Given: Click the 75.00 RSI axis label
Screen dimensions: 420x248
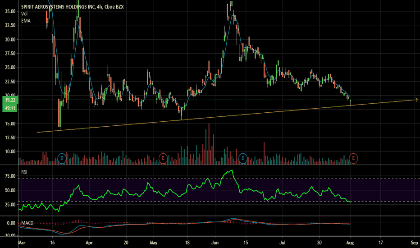Looking at the screenshot, I should [x=10, y=176].
